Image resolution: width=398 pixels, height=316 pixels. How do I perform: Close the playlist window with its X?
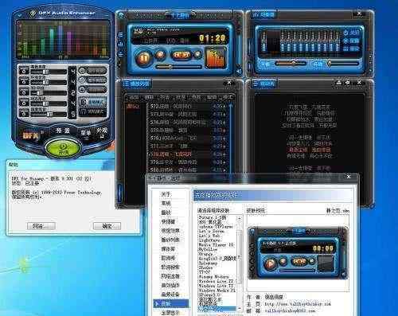(229, 83)
